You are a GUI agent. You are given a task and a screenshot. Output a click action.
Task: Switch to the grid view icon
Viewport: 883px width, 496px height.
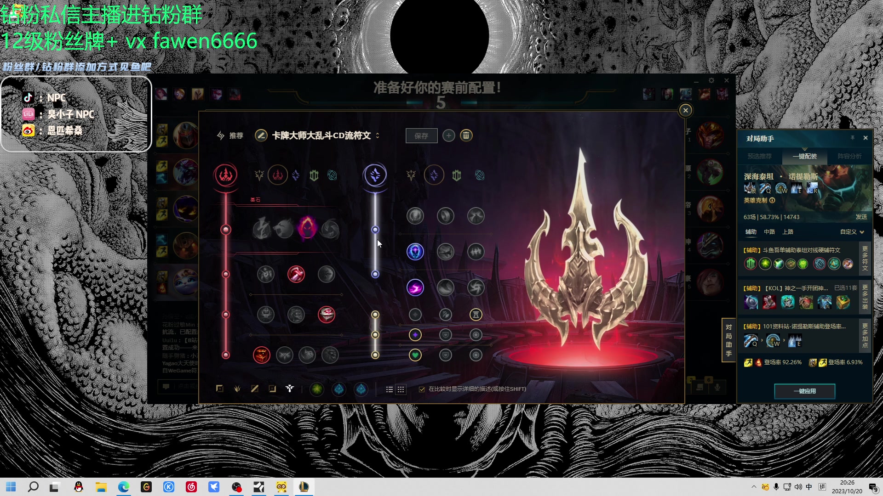(401, 389)
